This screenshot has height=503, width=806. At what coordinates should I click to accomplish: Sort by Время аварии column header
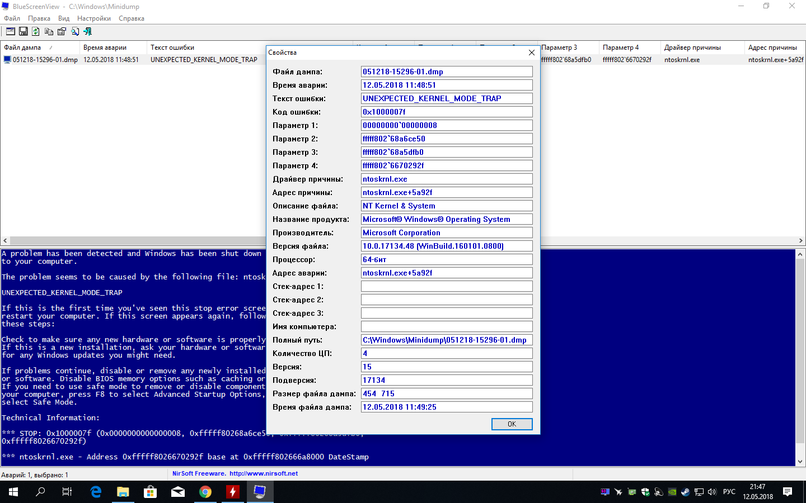[113, 48]
